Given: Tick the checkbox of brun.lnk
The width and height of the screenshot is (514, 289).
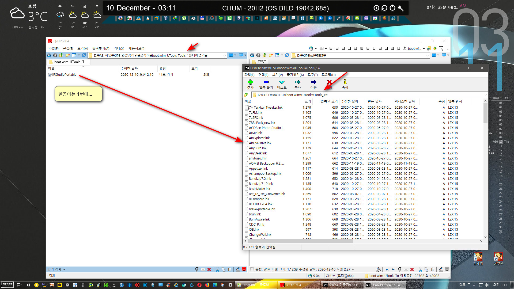Looking at the screenshot, I should click(x=246, y=214).
